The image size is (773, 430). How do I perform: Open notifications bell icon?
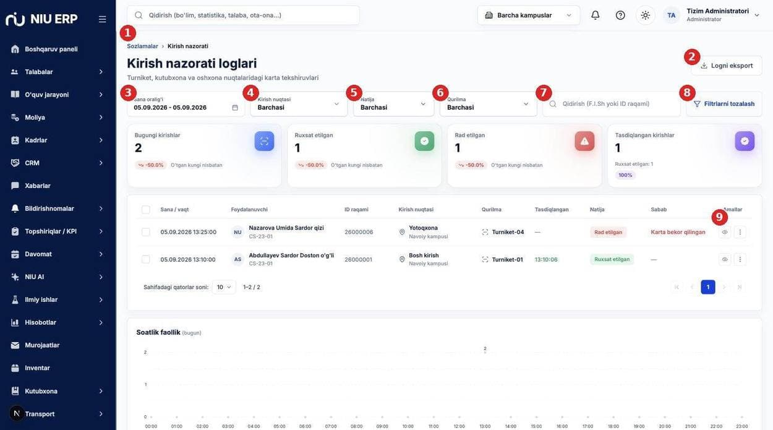[x=596, y=15]
